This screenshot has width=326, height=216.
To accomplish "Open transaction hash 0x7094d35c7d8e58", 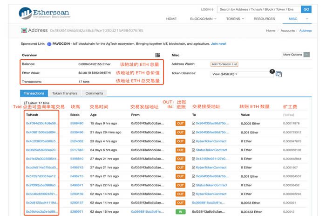I will pos(42,123).
